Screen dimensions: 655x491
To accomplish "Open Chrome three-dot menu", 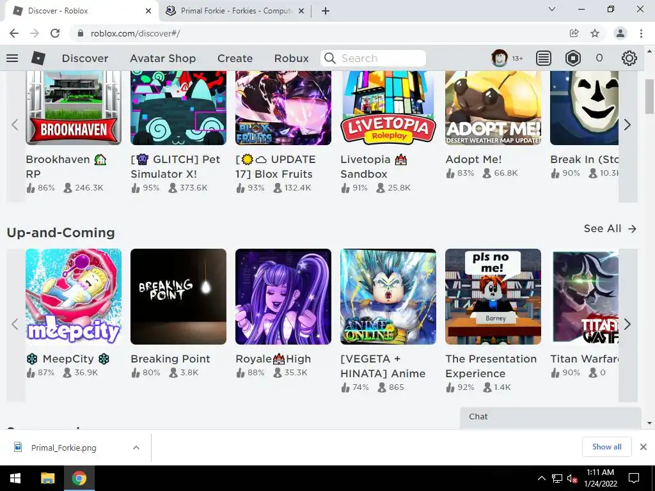I will tap(641, 33).
